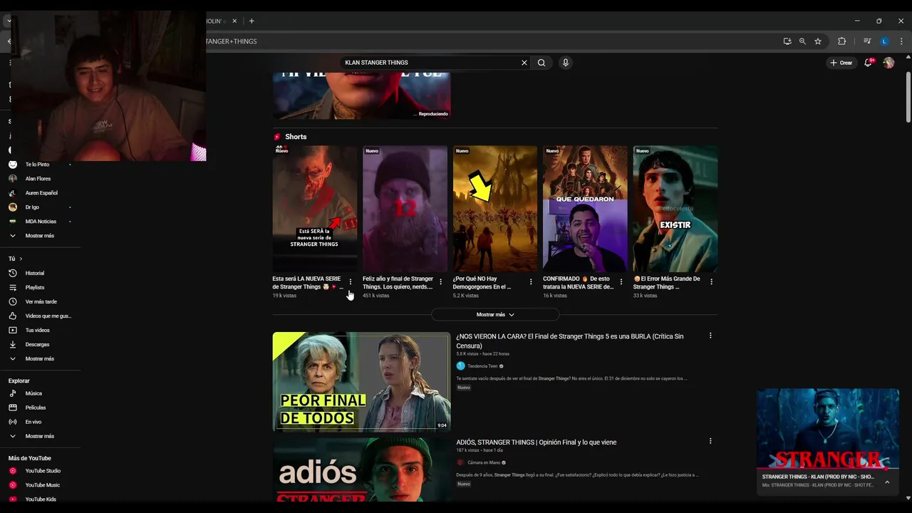Image resolution: width=912 pixels, height=513 pixels.
Task: Open YouTube Kids link
Action: (41, 499)
